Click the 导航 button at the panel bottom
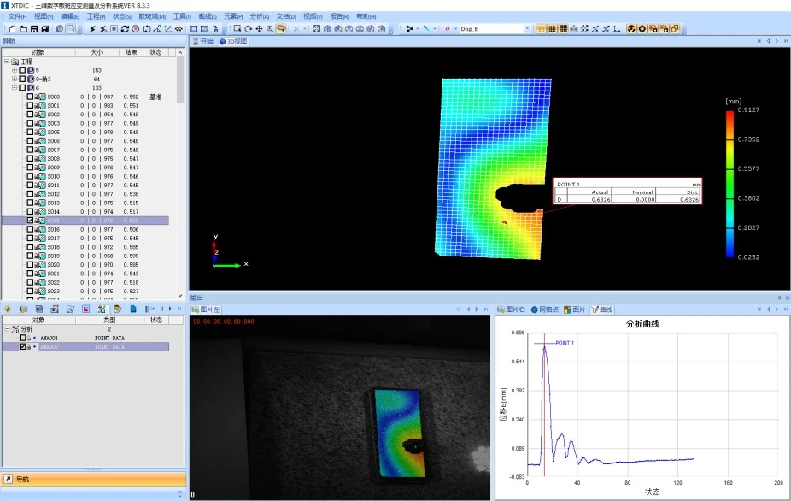 point(93,480)
